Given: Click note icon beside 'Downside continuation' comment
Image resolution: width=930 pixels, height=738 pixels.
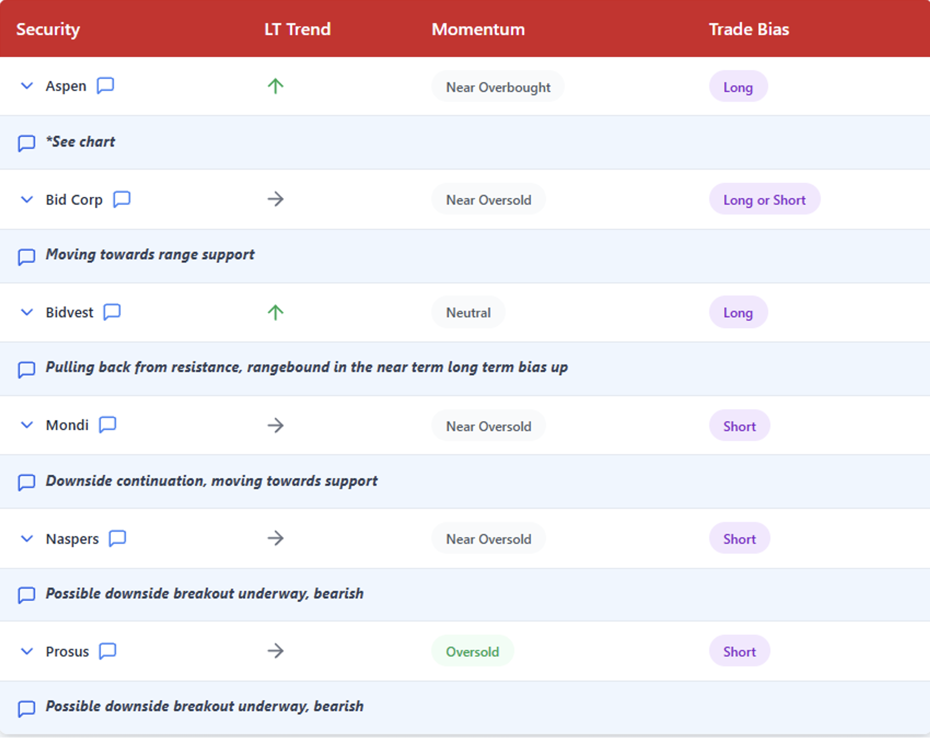Looking at the screenshot, I should [x=27, y=482].
